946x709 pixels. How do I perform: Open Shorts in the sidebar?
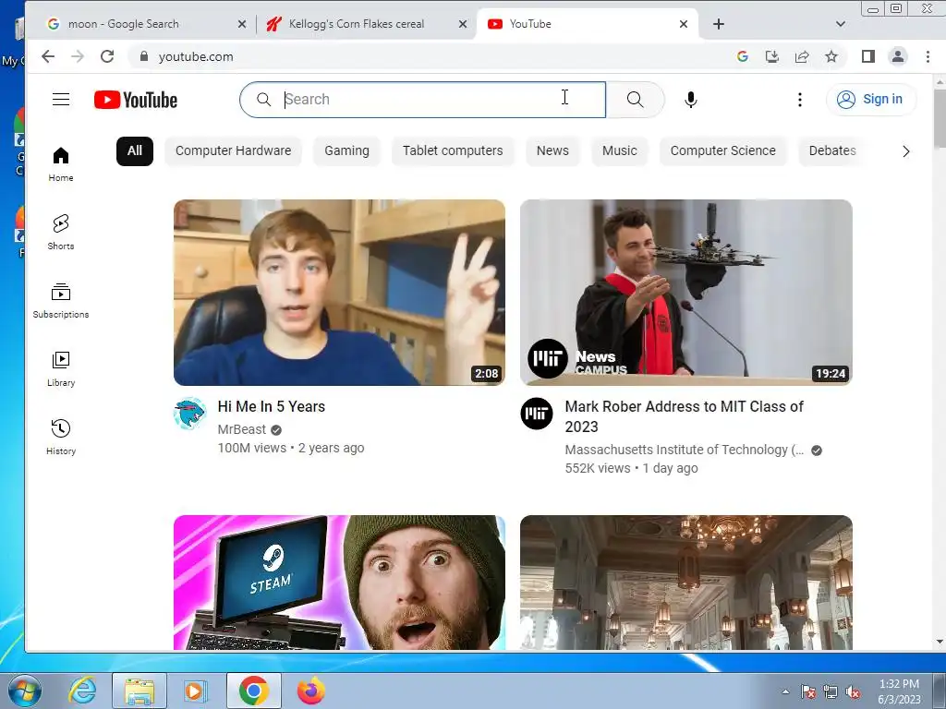[x=61, y=232]
